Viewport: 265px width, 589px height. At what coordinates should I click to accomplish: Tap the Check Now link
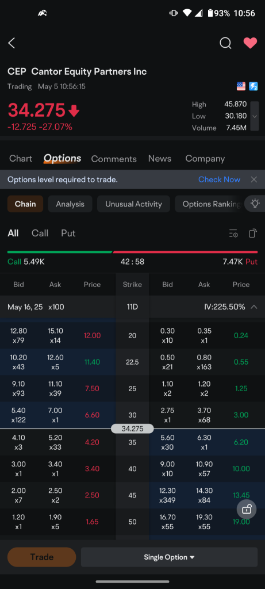(x=219, y=179)
